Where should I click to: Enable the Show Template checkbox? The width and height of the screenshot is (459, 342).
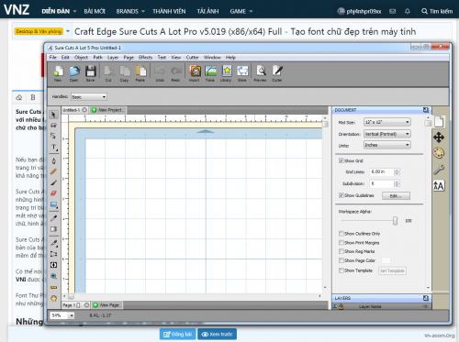click(x=341, y=270)
